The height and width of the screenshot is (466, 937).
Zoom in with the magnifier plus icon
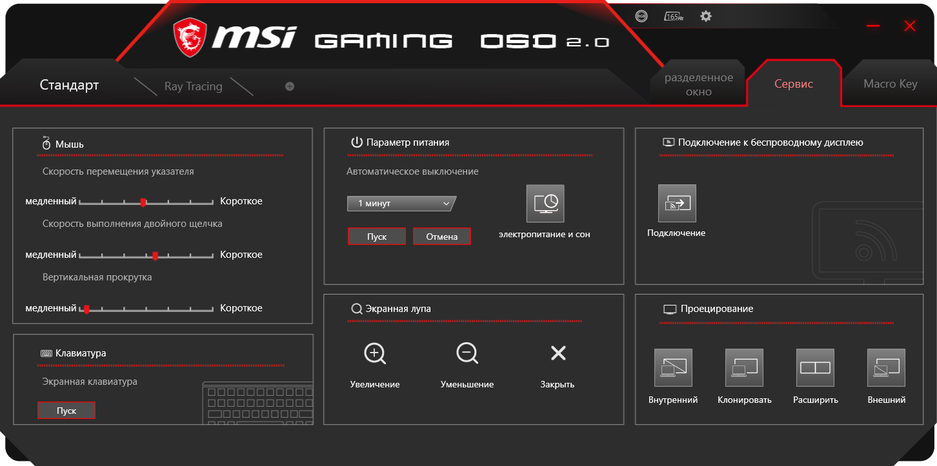[375, 353]
